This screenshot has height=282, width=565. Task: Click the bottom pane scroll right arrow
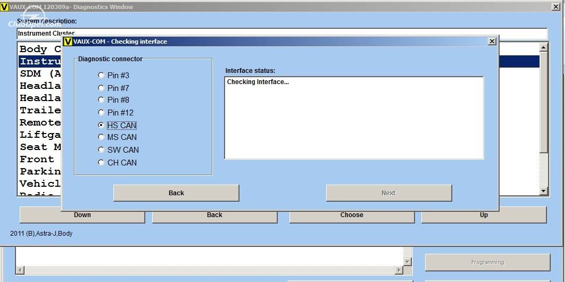[399, 270]
